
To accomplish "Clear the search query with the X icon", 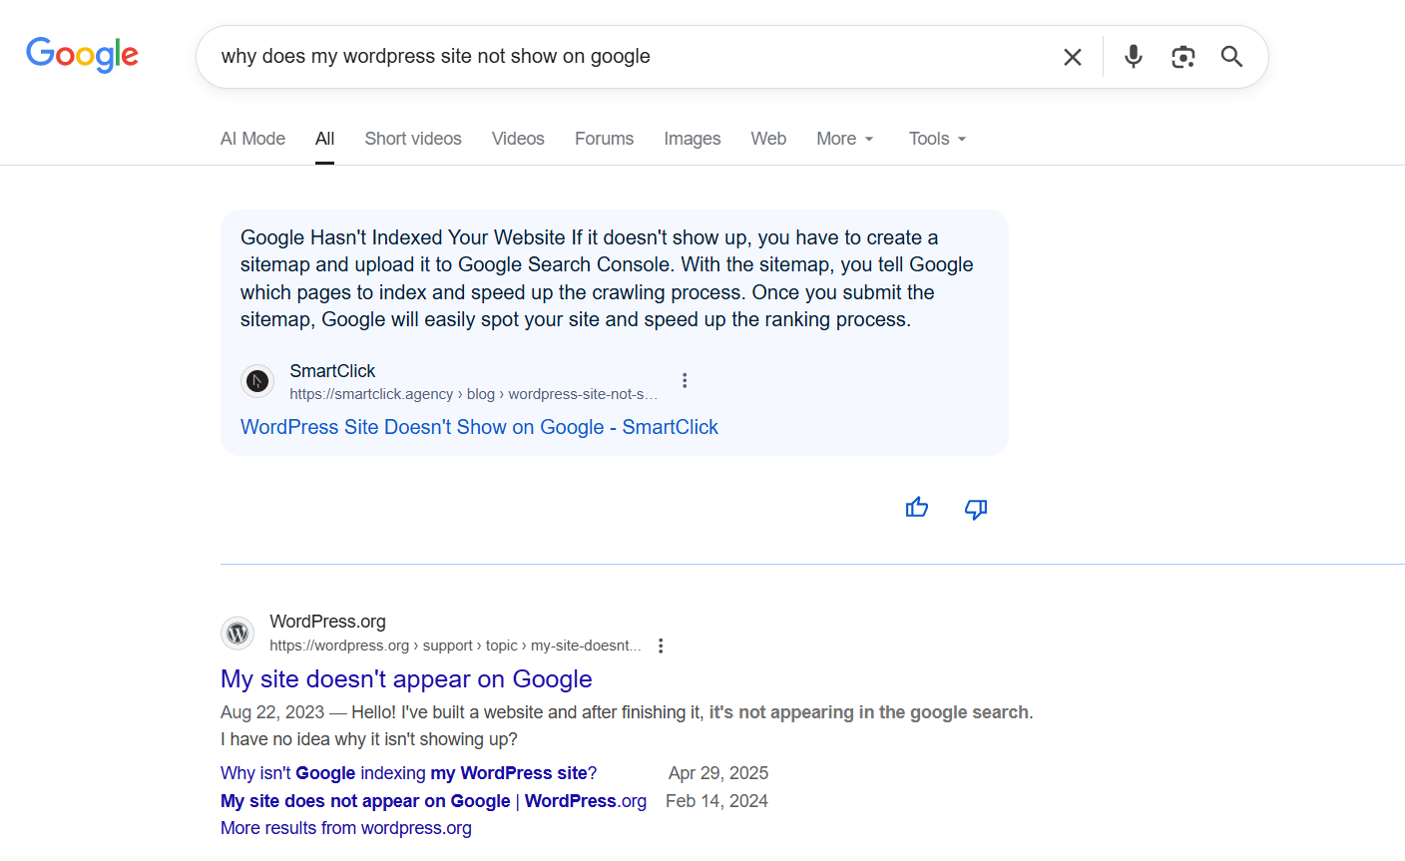I will click(1072, 57).
